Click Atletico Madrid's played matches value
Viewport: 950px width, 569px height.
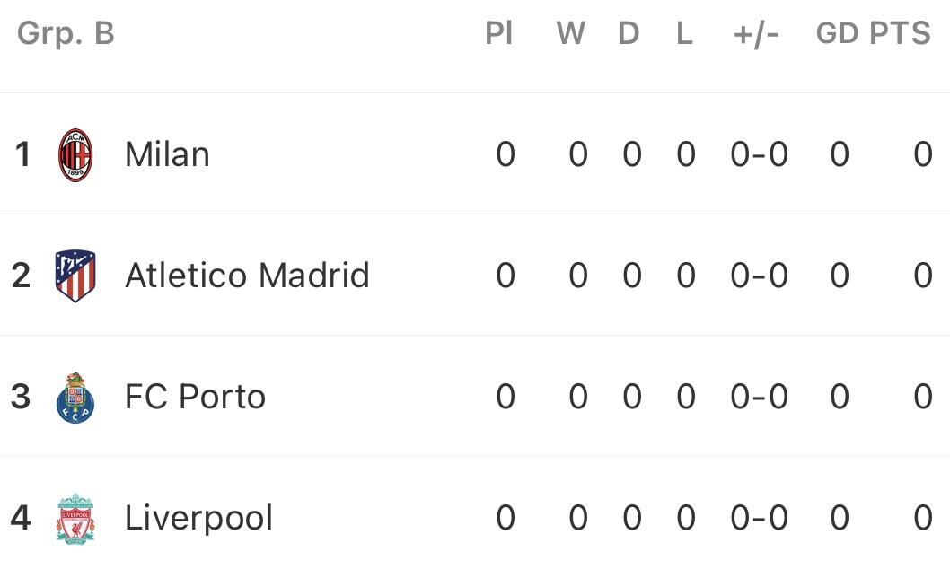click(506, 276)
